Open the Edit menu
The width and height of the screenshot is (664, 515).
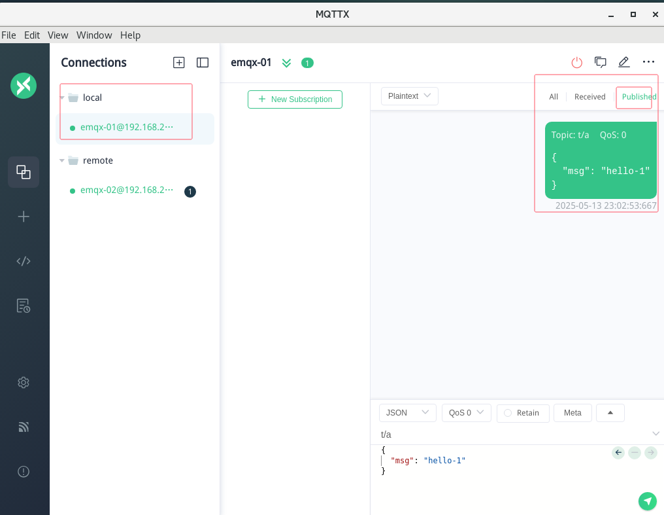pyautogui.click(x=32, y=35)
